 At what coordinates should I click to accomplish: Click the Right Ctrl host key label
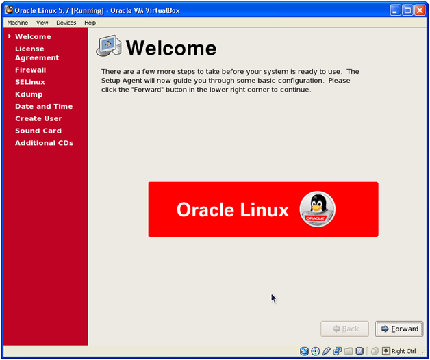[x=404, y=351]
